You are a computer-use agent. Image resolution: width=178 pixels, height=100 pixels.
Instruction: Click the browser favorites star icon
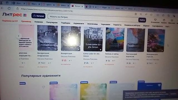tap(151, 15)
